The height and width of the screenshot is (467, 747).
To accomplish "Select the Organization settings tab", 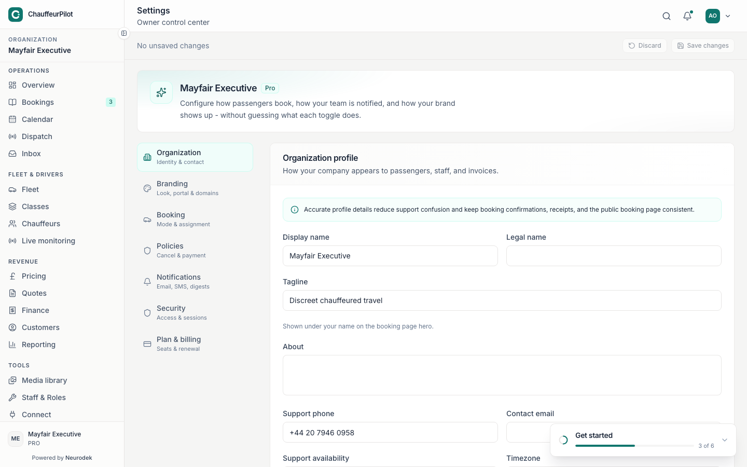I will click(195, 157).
